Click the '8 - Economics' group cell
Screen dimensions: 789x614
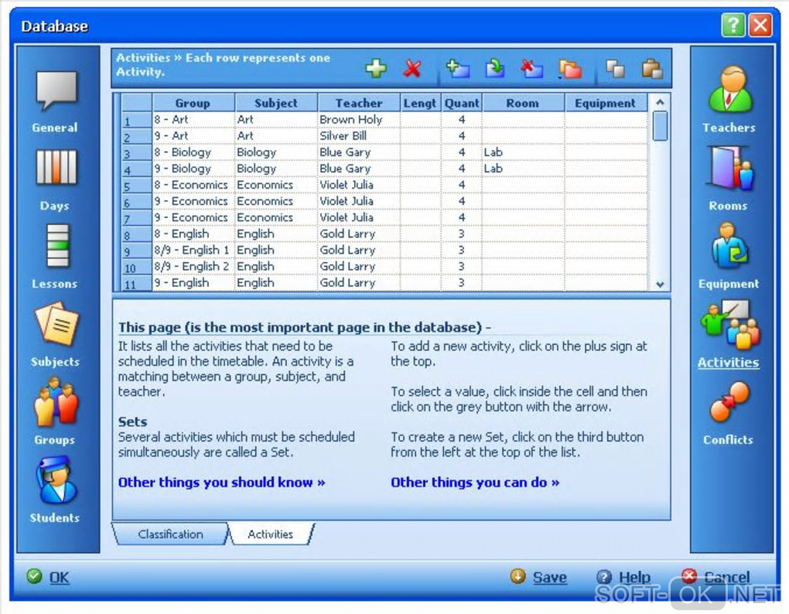193,185
